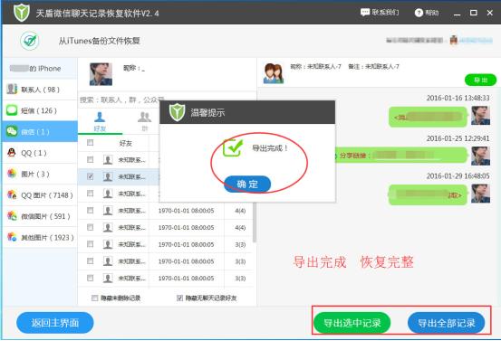The image size is (501, 341).
Task: Click the contact avatar icon in the checked row
Action: (108, 176)
